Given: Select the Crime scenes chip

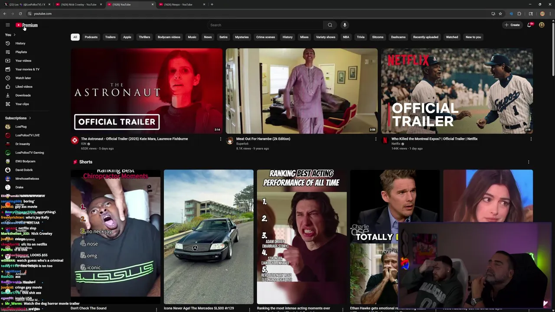Looking at the screenshot, I should [265, 37].
